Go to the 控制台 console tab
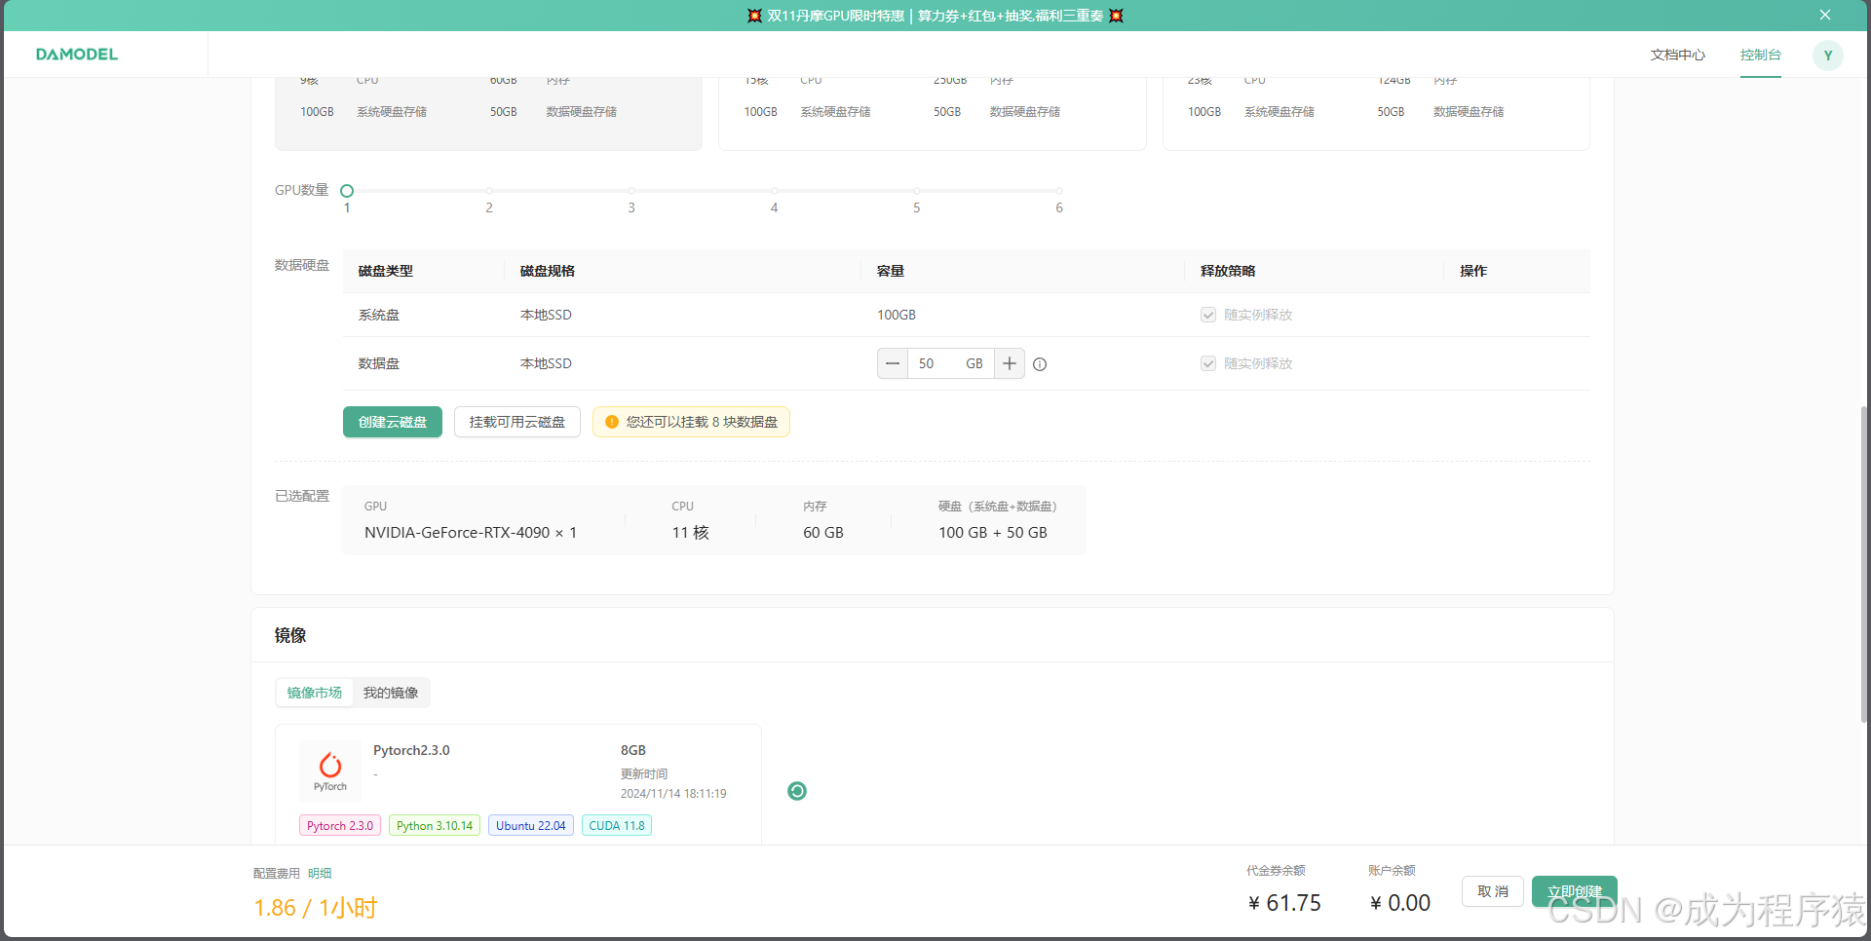The width and height of the screenshot is (1871, 941). click(x=1761, y=56)
